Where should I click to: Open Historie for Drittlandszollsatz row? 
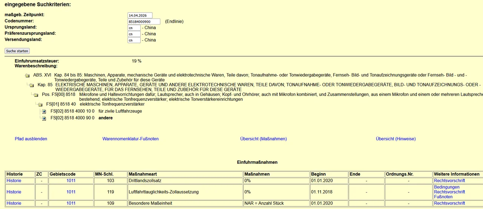(x=14, y=181)
